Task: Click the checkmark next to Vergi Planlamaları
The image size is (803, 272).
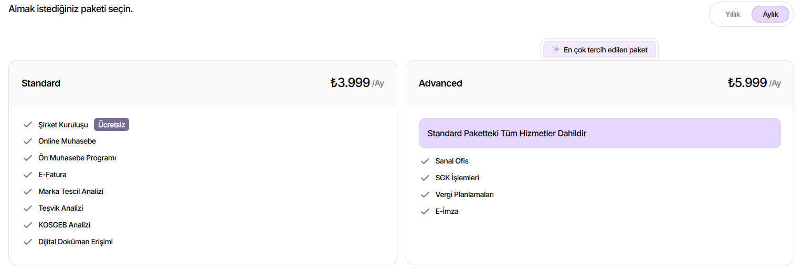Action: (425, 195)
